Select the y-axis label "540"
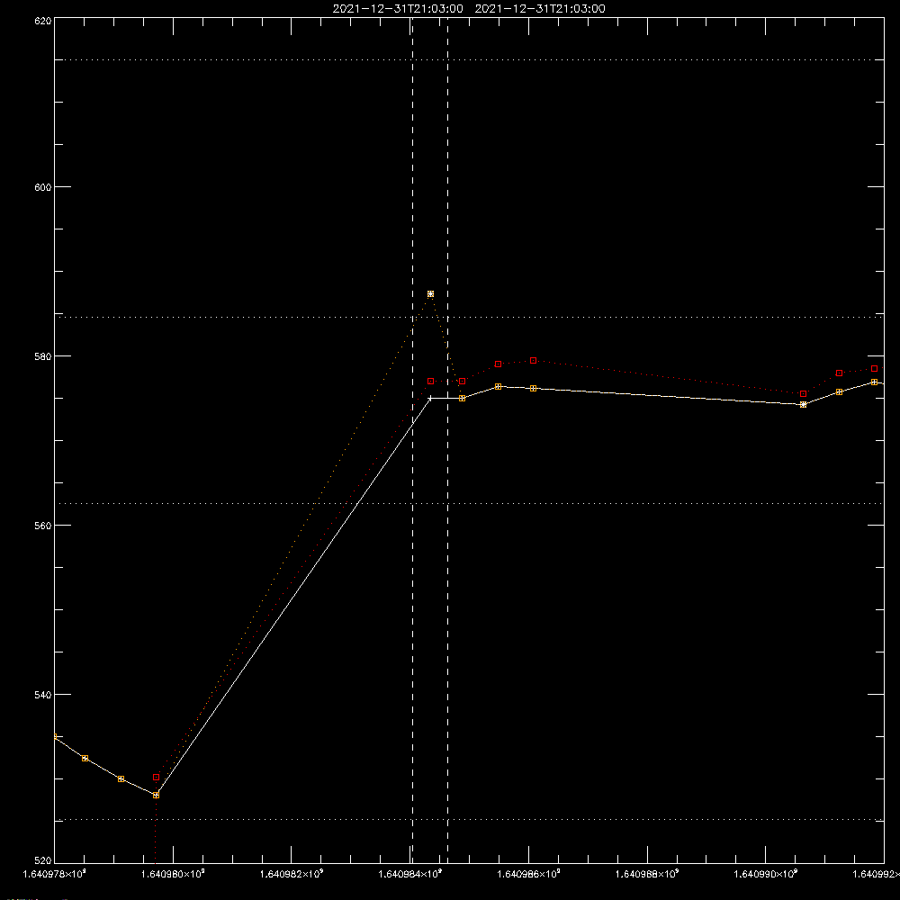 [43, 695]
